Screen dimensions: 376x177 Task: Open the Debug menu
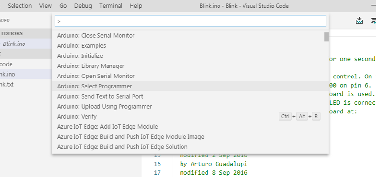point(83,6)
